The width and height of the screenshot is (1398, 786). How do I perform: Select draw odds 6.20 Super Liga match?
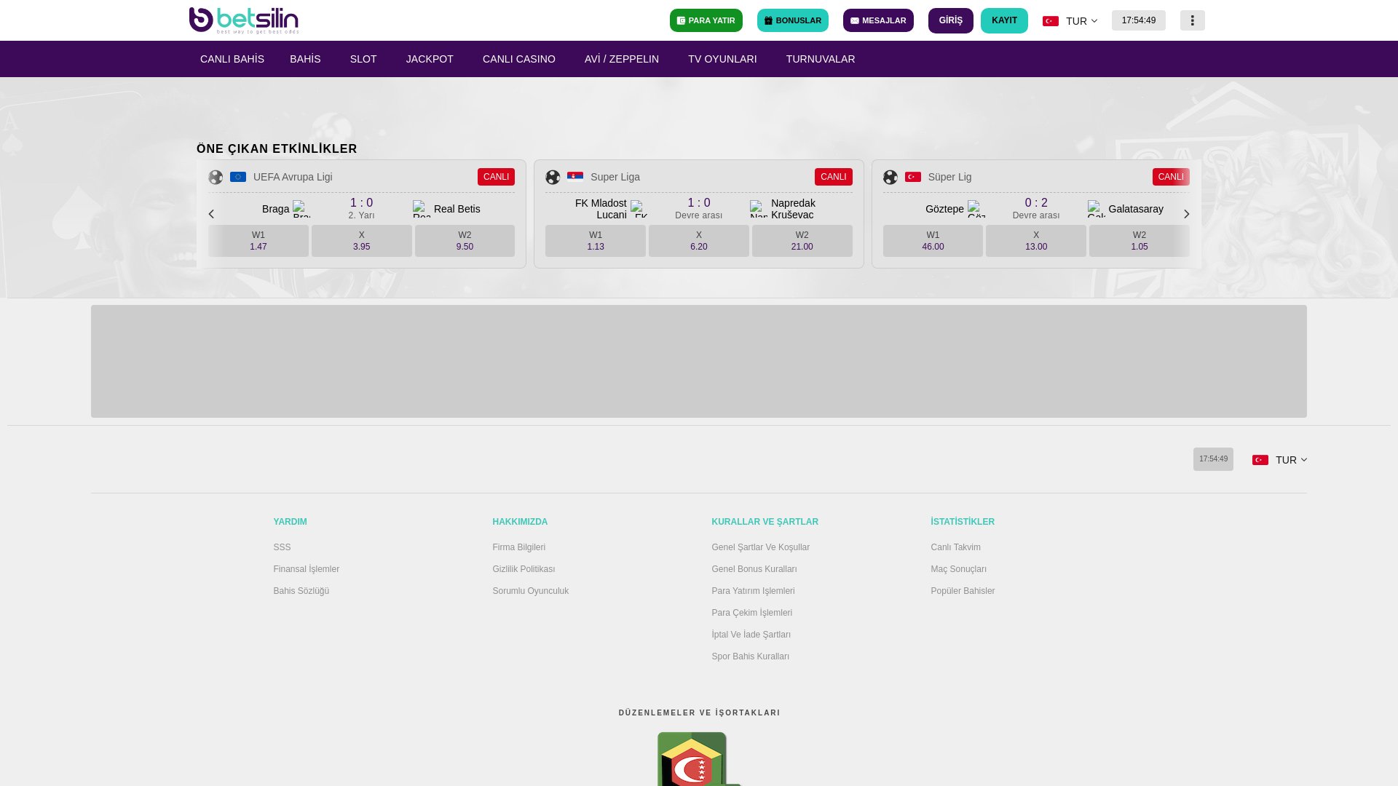699,241
